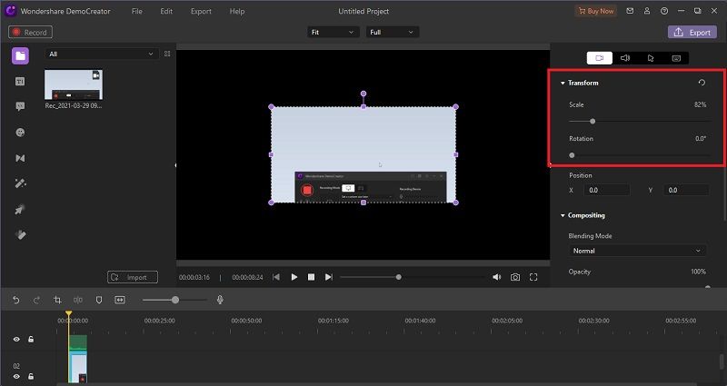Image resolution: width=727 pixels, height=386 pixels.
Task: Click the preview rotation handle
Action: 363,94
